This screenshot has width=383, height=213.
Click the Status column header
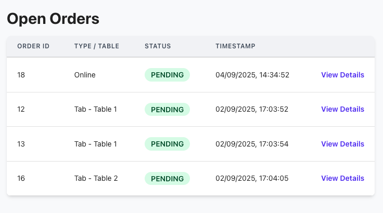tap(158, 46)
